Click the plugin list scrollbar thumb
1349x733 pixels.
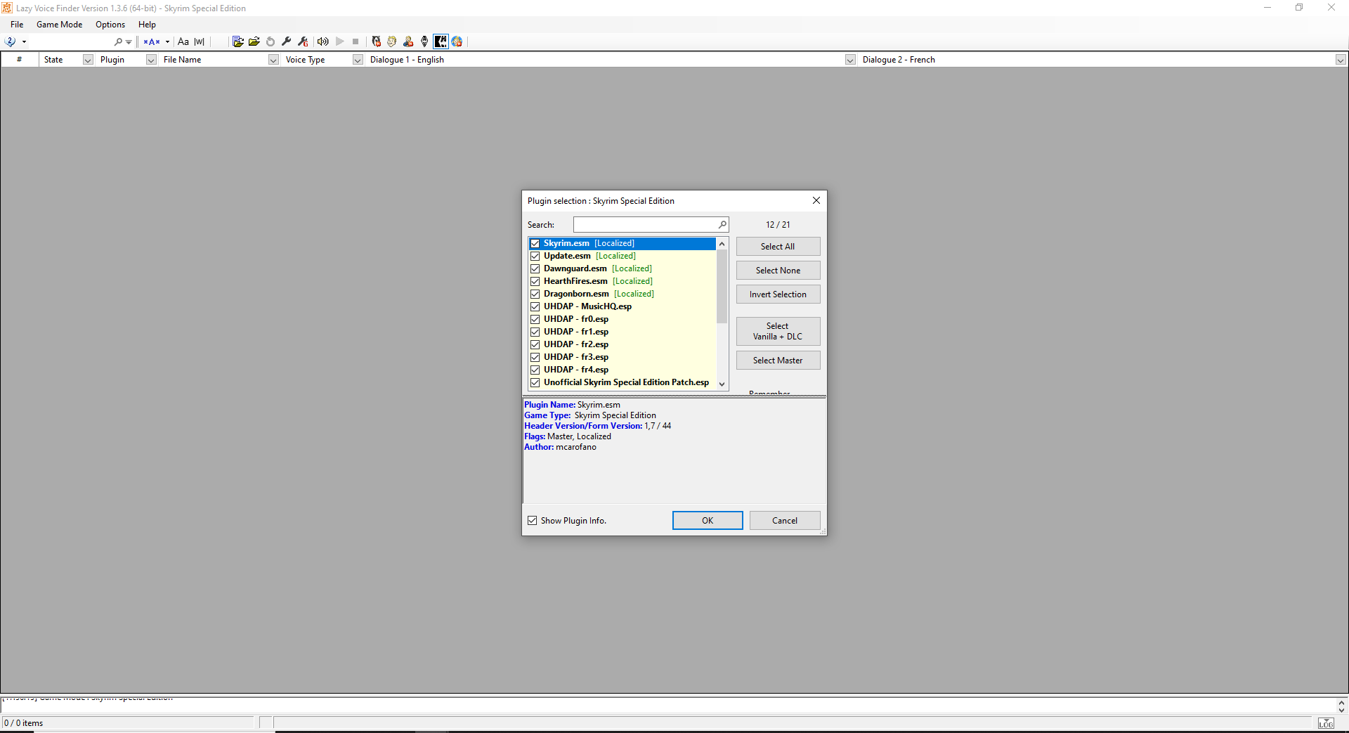click(x=722, y=287)
